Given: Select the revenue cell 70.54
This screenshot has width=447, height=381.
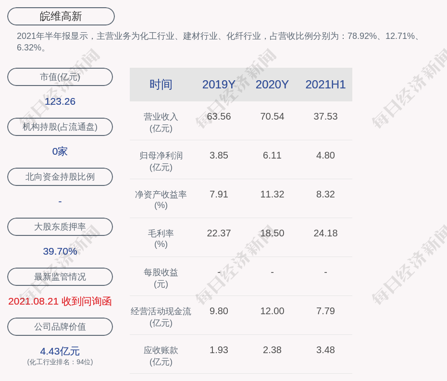Looking at the screenshot, I should (x=272, y=117).
